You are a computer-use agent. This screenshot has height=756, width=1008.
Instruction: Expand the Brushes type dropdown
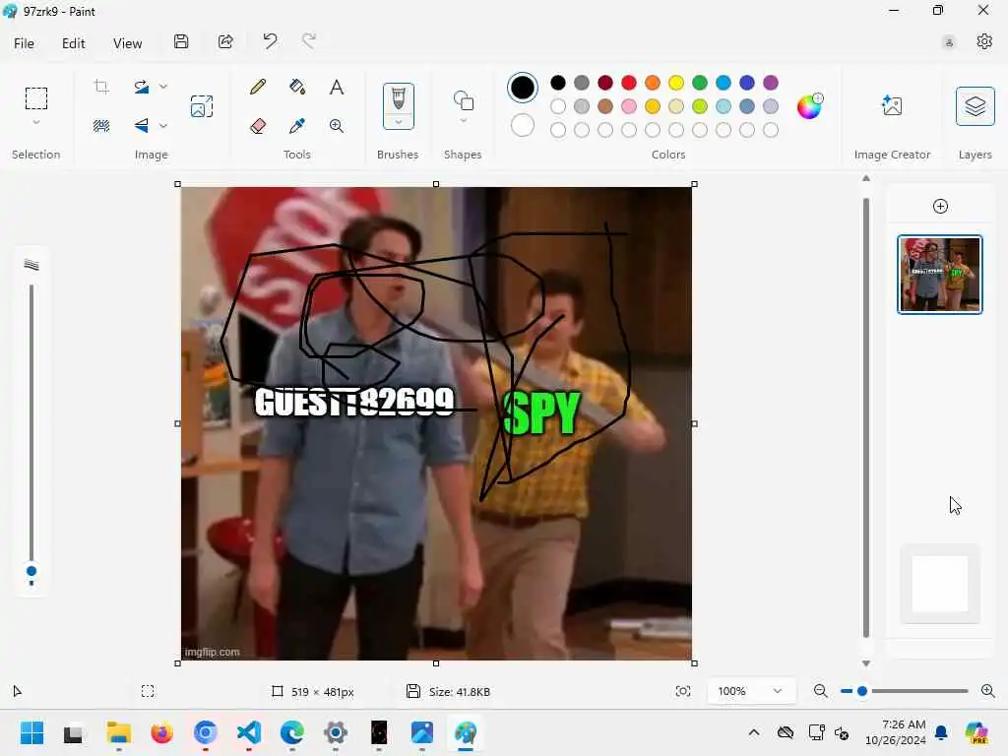(399, 122)
